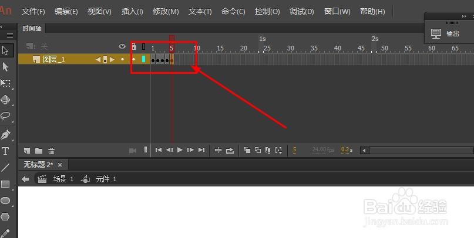Play the timeline animation
The width and height of the screenshot is (474, 238).
point(180,150)
